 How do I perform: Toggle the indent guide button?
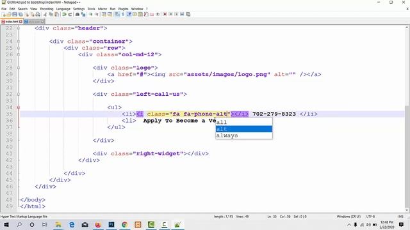tap(129, 14)
